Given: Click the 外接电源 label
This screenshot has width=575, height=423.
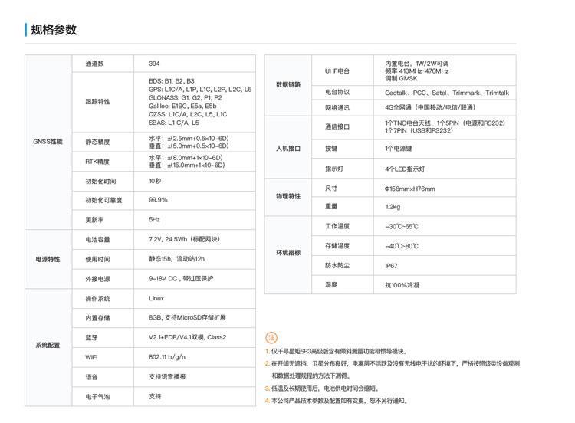Looking at the screenshot, I should (97, 279).
